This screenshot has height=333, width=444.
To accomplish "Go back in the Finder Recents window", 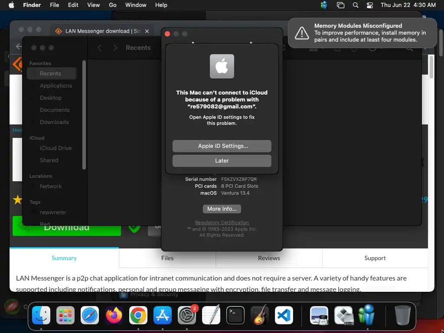I will pos(99,48).
